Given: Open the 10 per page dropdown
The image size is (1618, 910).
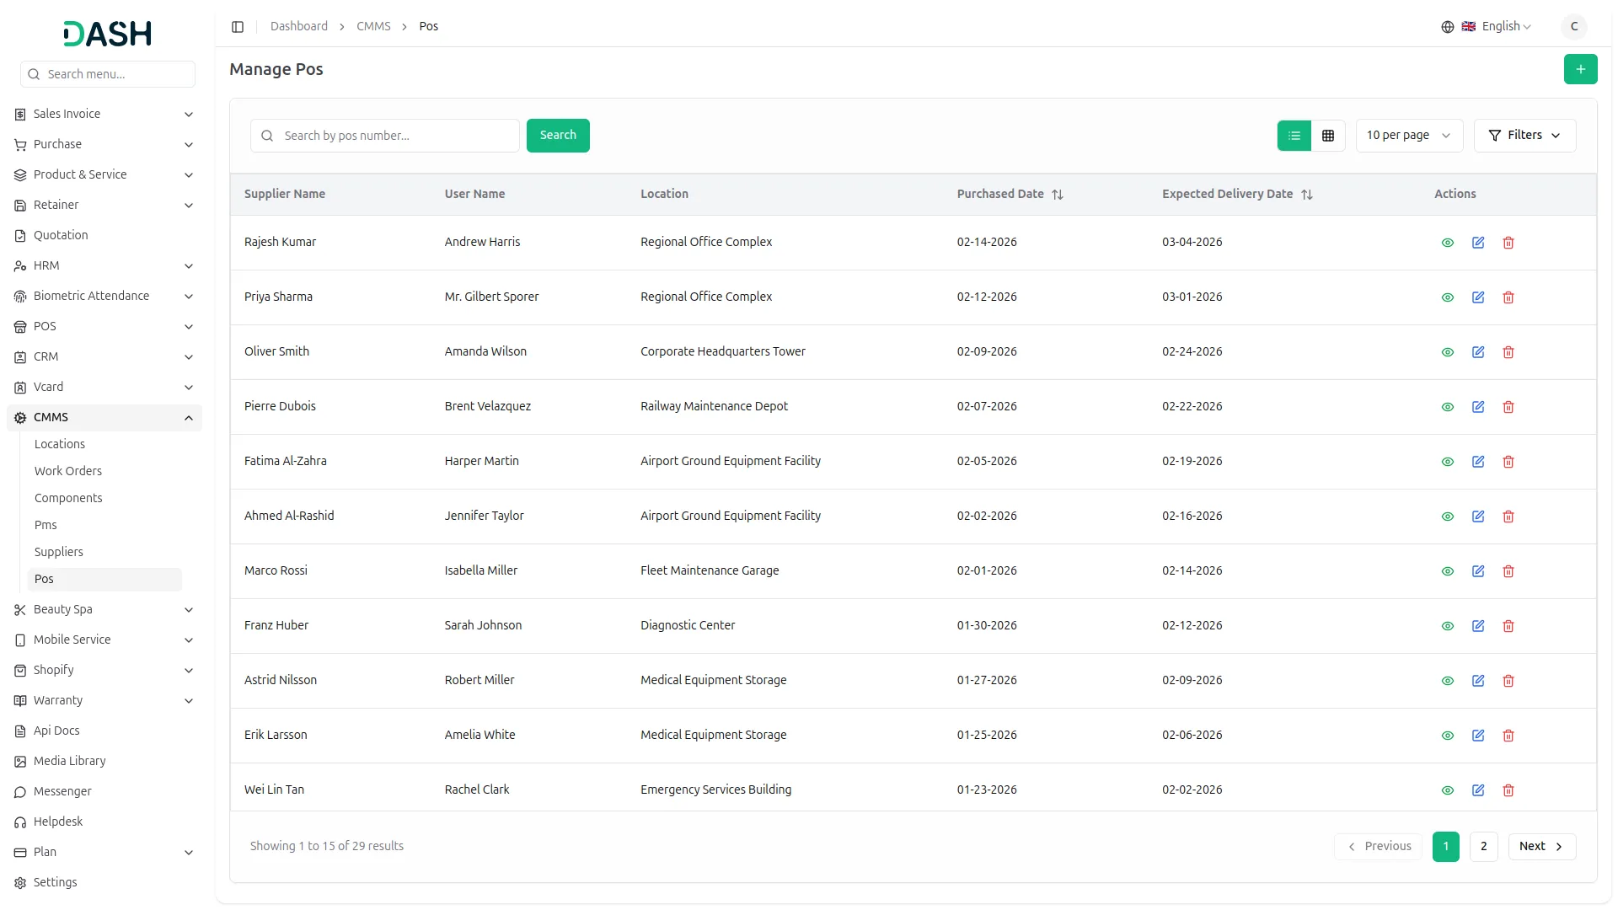Looking at the screenshot, I should click(x=1408, y=136).
